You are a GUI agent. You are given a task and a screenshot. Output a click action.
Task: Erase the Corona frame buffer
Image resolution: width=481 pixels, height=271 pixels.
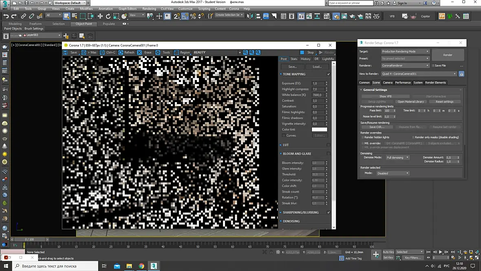(144, 53)
